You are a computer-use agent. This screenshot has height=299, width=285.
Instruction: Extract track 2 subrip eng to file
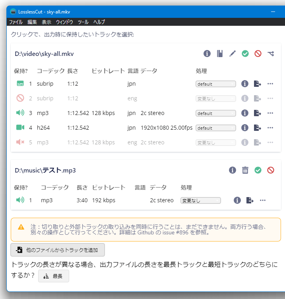[258, 98]
